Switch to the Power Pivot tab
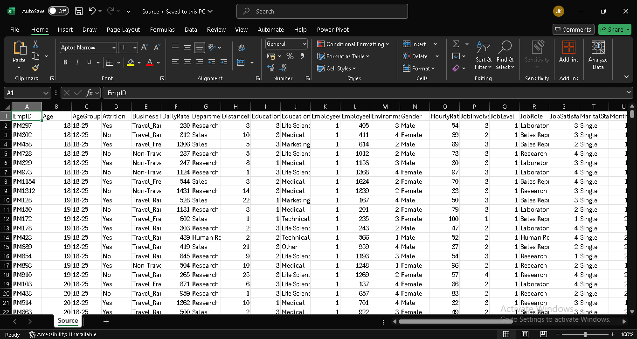The width and height of the screenshot is (637, 339). click(x=332, y=29)
